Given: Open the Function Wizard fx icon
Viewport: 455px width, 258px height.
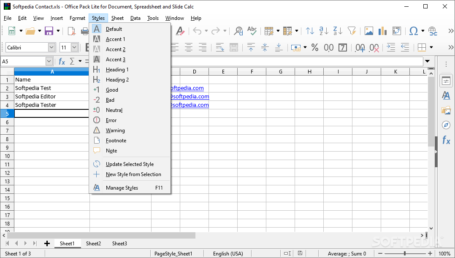Looking at the screenshot, I should (62, 61).
